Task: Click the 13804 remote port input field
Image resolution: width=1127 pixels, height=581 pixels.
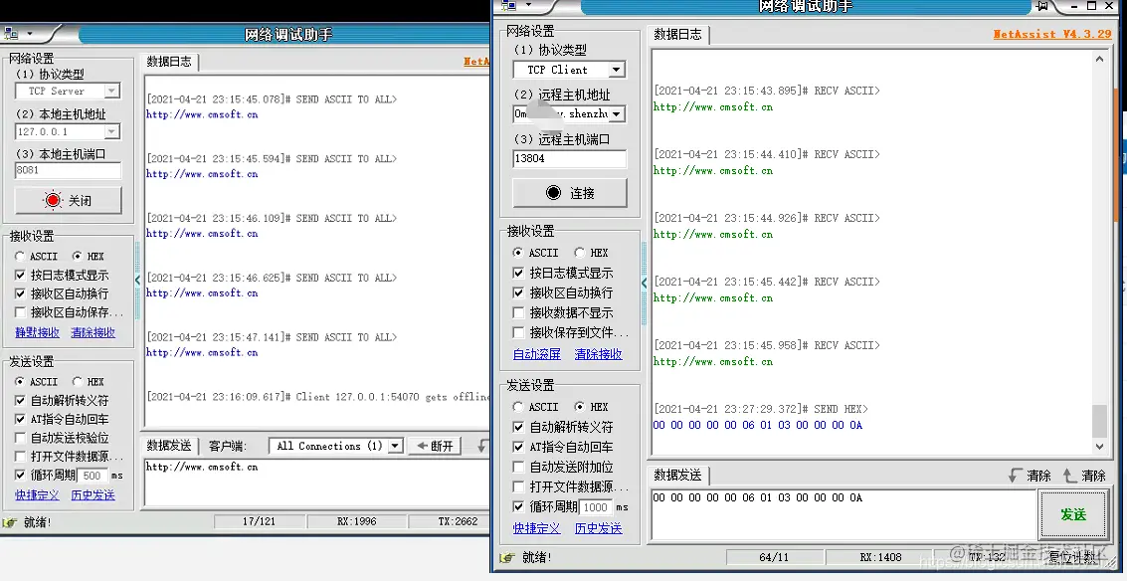Action: click(569, 158)
